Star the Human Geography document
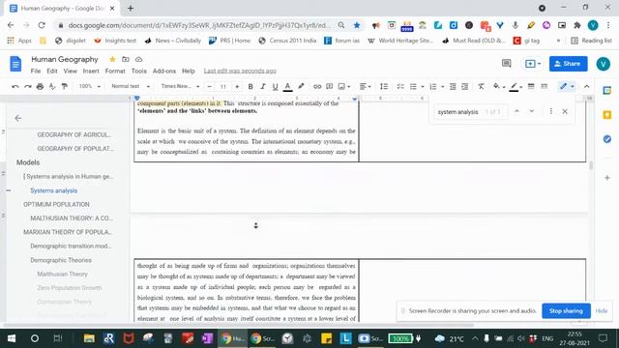 (x=112, y=59)
